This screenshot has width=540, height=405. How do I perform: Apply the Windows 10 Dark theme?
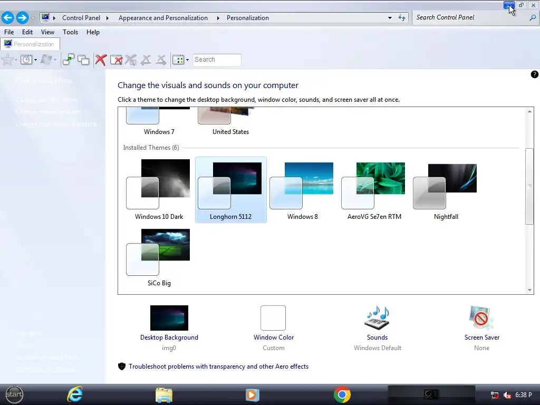(x=159, y=190)
